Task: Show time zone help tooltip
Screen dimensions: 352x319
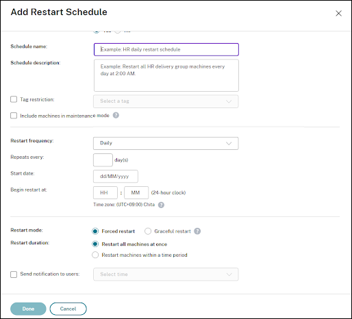Action: coord(161,205)
